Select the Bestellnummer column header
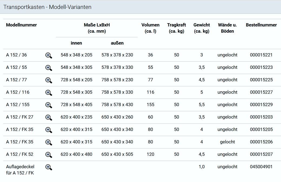The height and width of the screenshot is (182, 281). [x=261, y=25]
